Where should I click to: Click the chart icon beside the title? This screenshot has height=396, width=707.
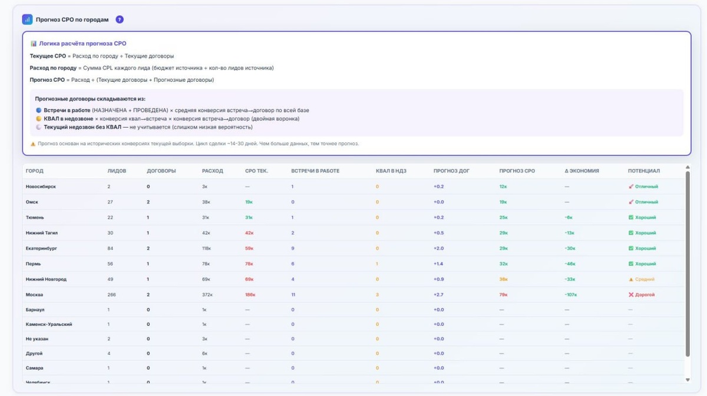27,19
